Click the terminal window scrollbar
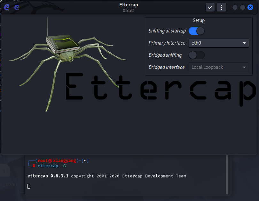This screenshot has width=259, height=201. click(x=227, y=175)
